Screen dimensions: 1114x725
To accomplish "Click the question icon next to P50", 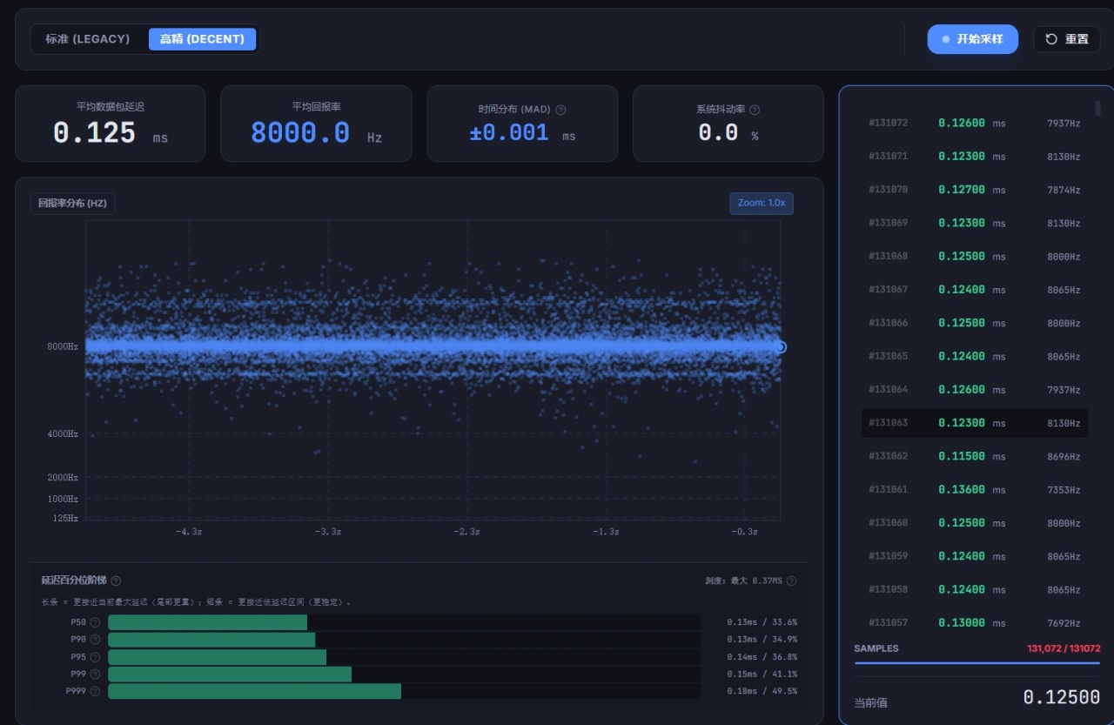I will click(x=95, y=622).
